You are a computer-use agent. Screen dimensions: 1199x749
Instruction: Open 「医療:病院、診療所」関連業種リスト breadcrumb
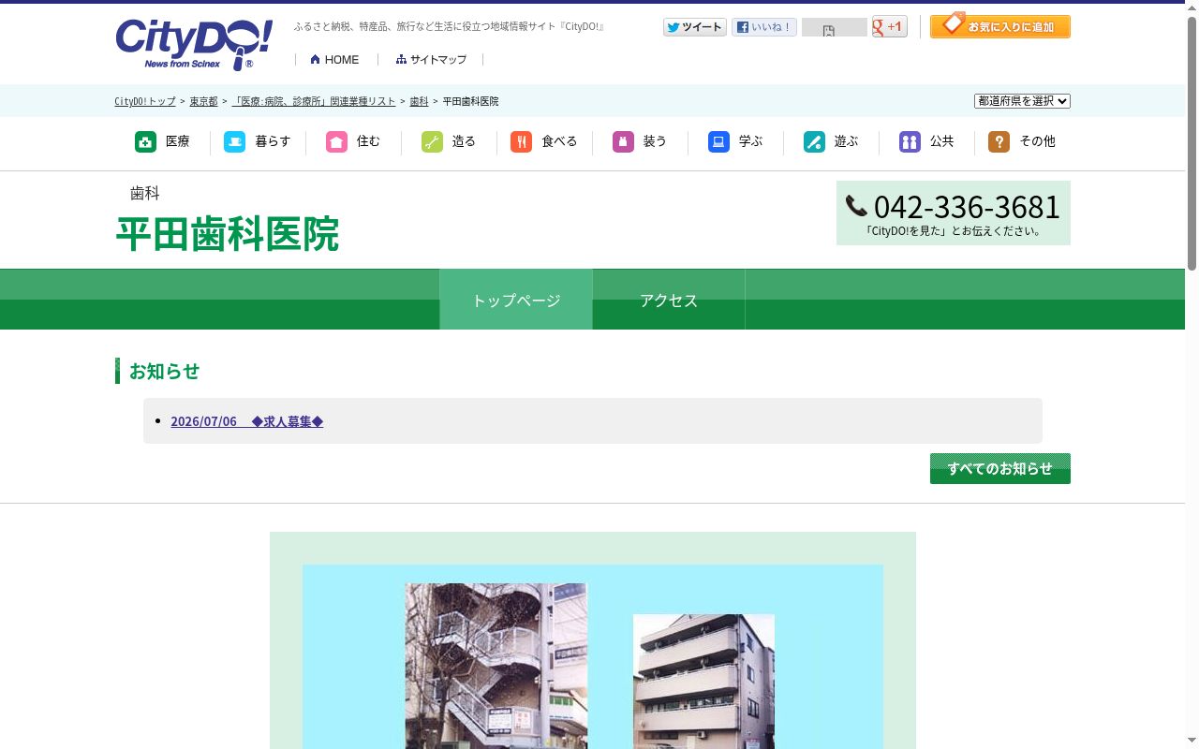pos(314,101)
